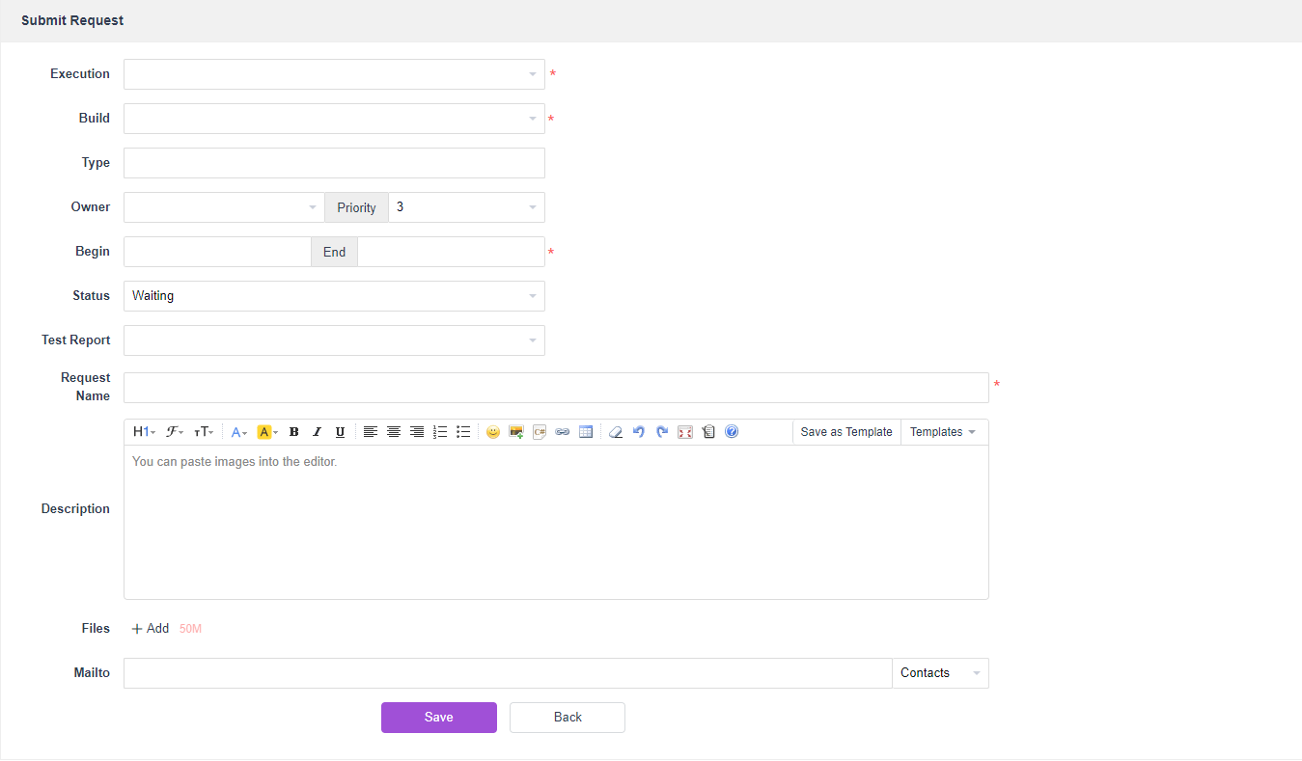The width and height of the screenshot is (1302, 761).
Task: Open the Execution dropdown
Action: click(334, 74)
